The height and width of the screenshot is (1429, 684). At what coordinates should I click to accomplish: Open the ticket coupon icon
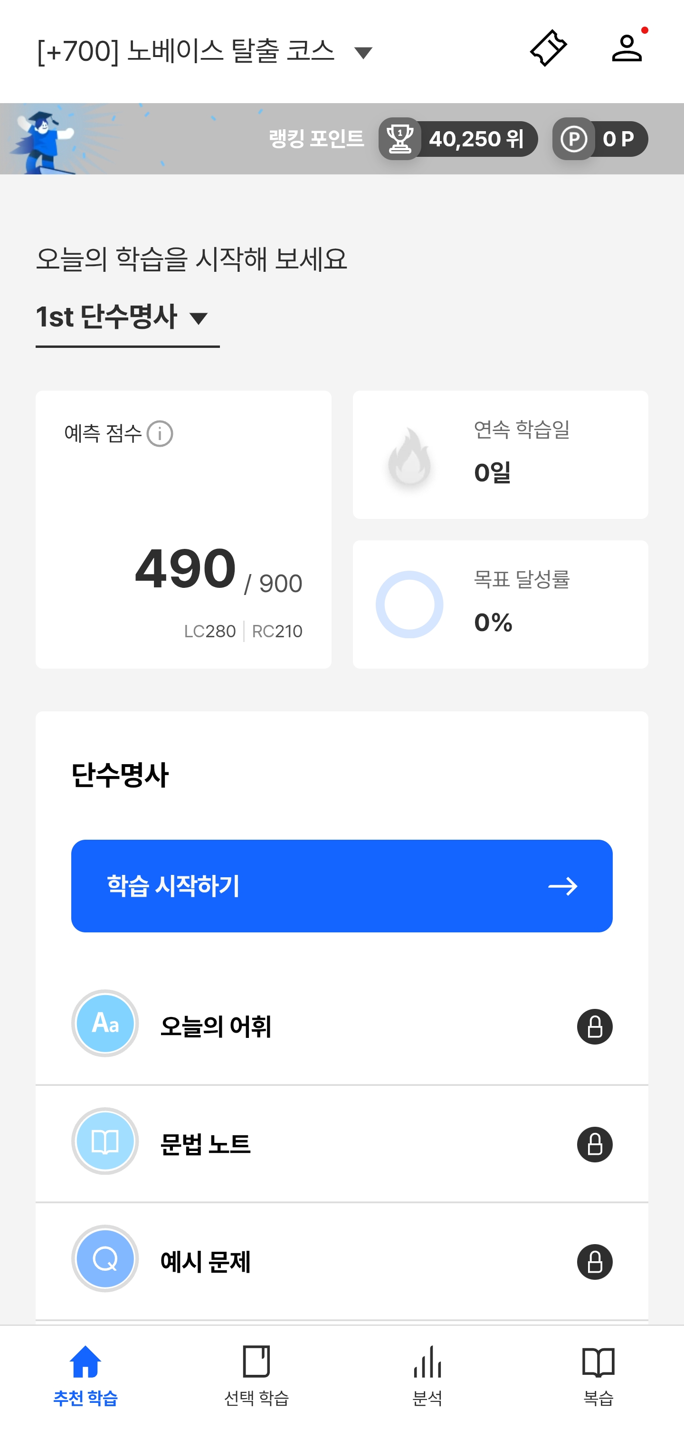548,48
